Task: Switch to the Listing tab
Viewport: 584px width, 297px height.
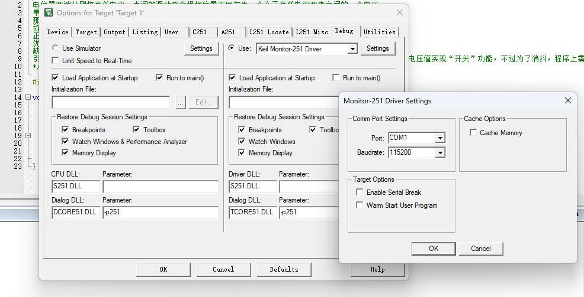Action: point(145,32)
